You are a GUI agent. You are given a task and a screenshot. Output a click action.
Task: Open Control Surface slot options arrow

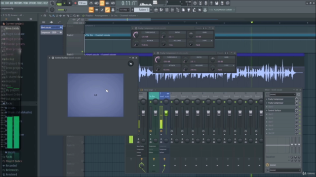(267, 111)
